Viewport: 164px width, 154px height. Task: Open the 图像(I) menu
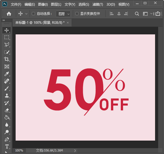click(43, 4)
